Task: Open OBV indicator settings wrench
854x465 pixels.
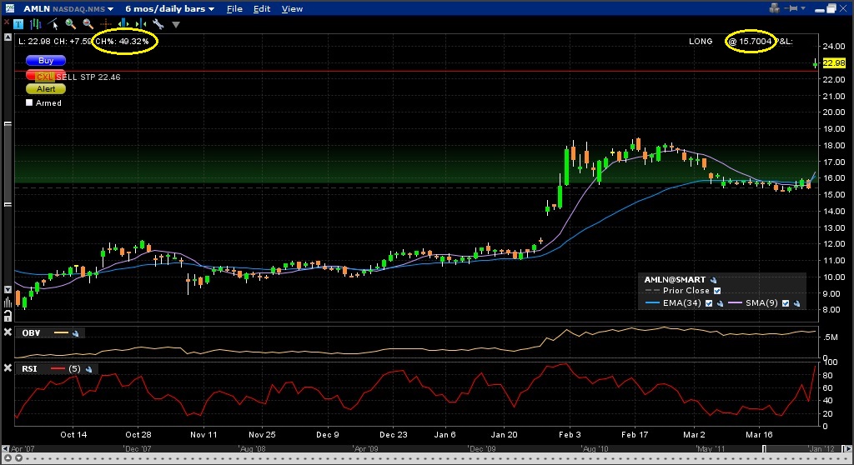Action: pyautogui.click(x=75, y=333)
